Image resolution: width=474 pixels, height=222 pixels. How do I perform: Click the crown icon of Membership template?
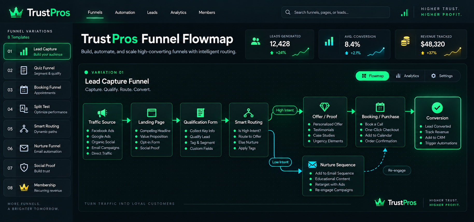tap(24, 187)
